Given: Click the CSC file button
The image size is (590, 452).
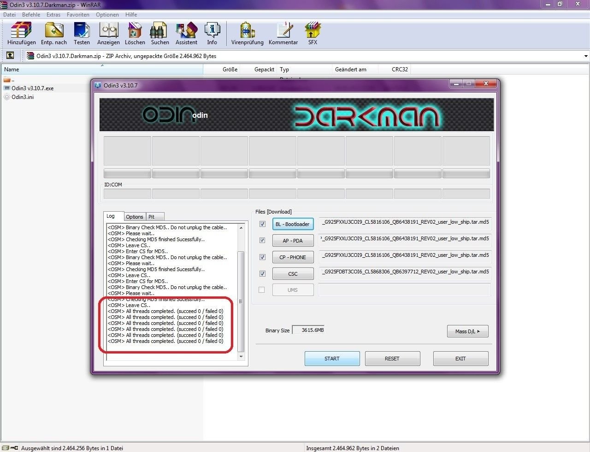Looking at the screenshot, I should (x=293, y=274).
